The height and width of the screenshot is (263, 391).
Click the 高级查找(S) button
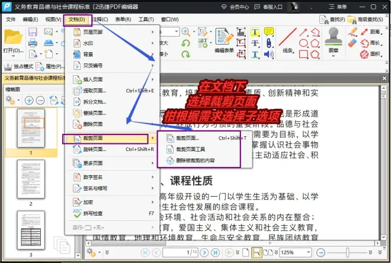(x=365, y=20)
